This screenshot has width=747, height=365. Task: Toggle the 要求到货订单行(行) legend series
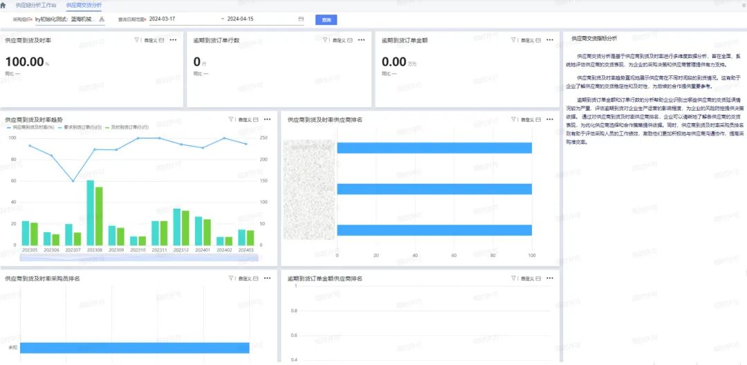(x=81, y=127)
